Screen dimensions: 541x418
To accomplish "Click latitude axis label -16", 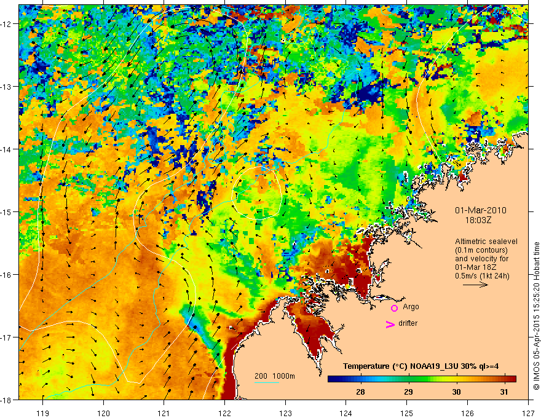I will [7, 275].
